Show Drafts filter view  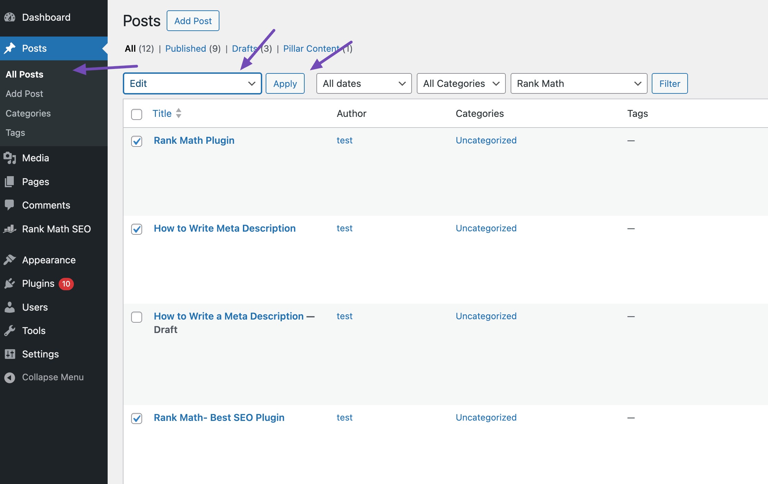coord(245,49)
